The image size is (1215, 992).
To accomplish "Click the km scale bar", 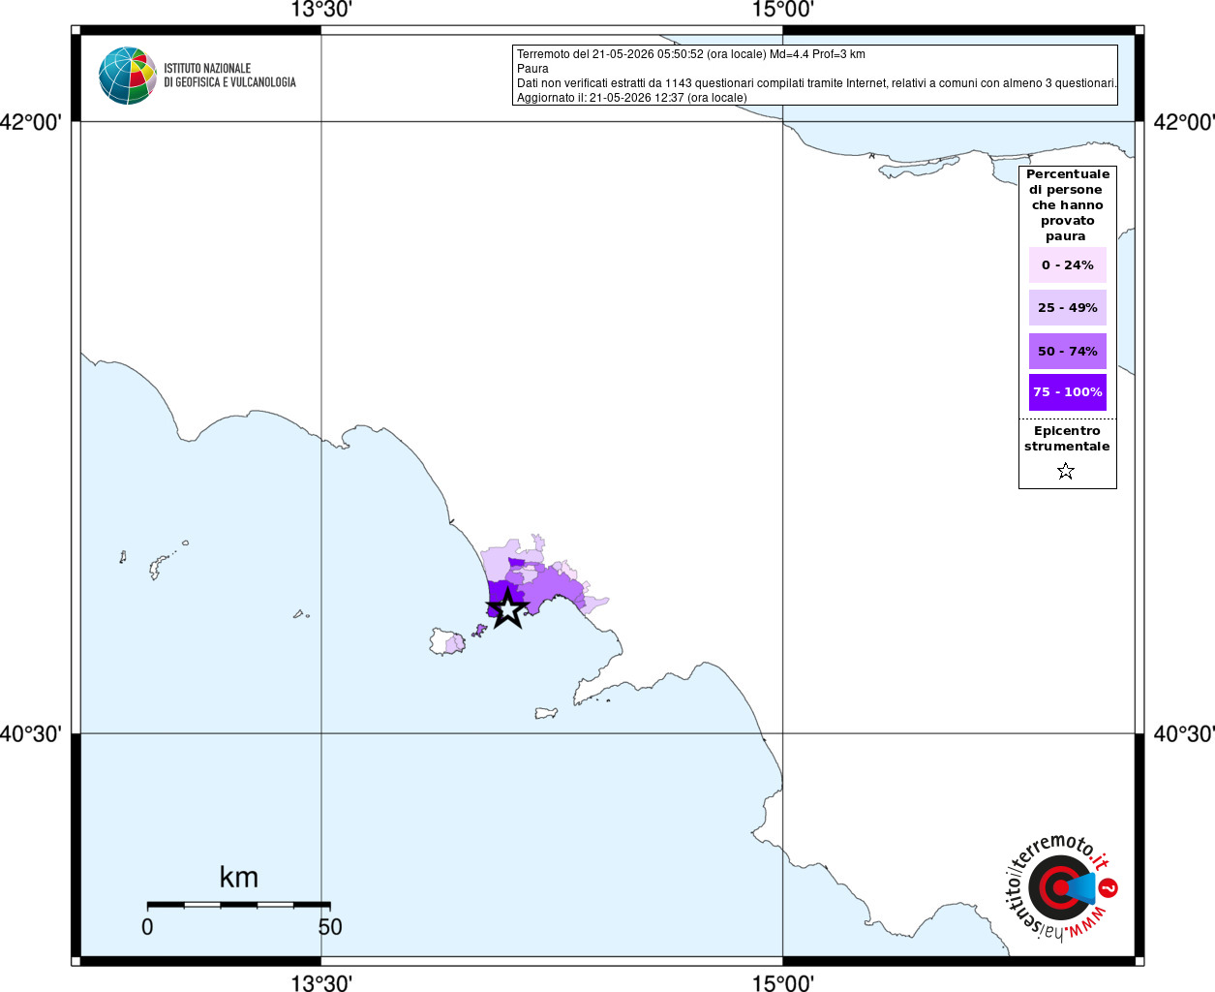I will pos(238,904).
